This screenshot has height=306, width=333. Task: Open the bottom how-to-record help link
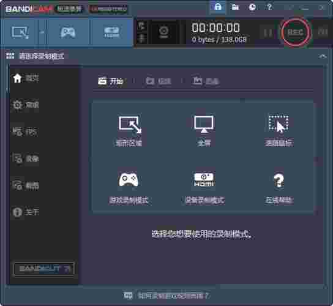[173, 296]
